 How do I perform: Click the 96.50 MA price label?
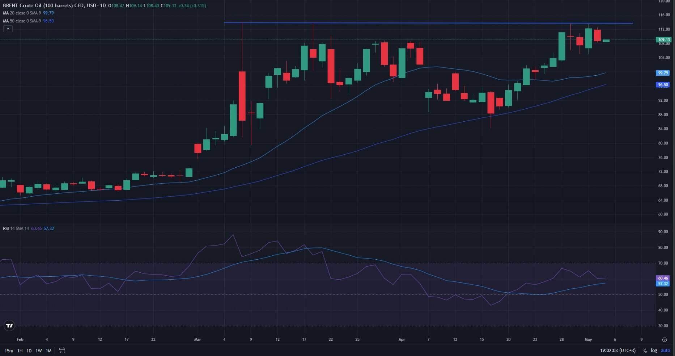(663, 85)
